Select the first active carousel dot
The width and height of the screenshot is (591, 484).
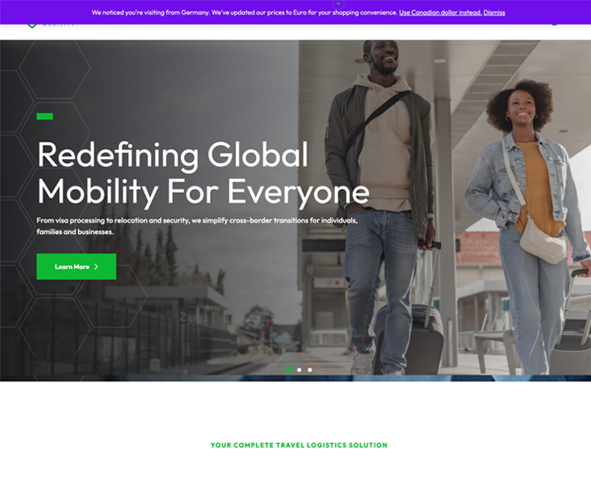tap(289, 370)
